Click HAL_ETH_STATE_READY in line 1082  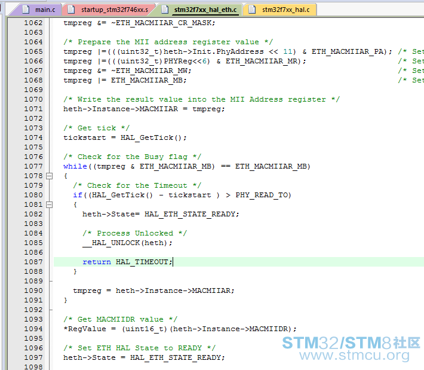click(190, 215)
